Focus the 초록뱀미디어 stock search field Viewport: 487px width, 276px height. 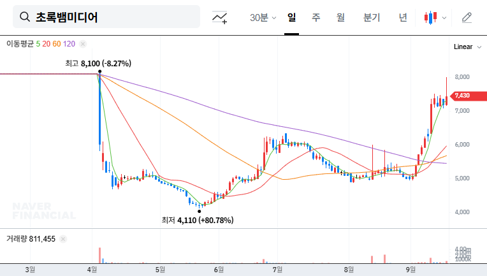[106, 17]
